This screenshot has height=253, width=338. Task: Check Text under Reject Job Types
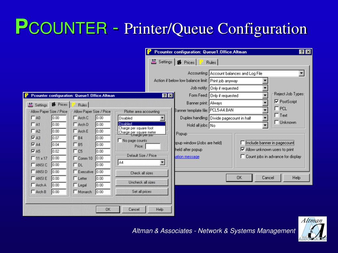(277, 115)
